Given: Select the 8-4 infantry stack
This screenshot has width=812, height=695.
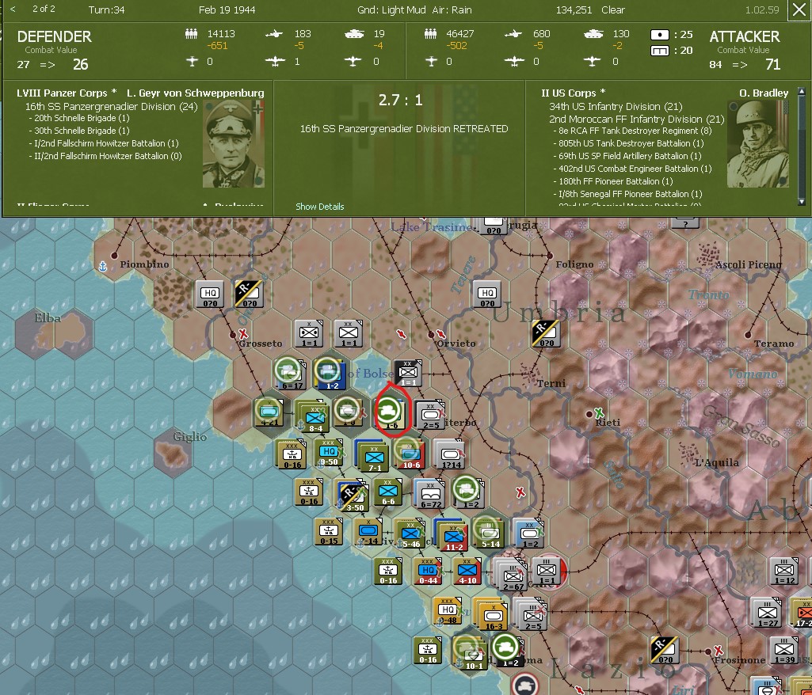Looking at the screenshot, I should [x=315, y=416].
